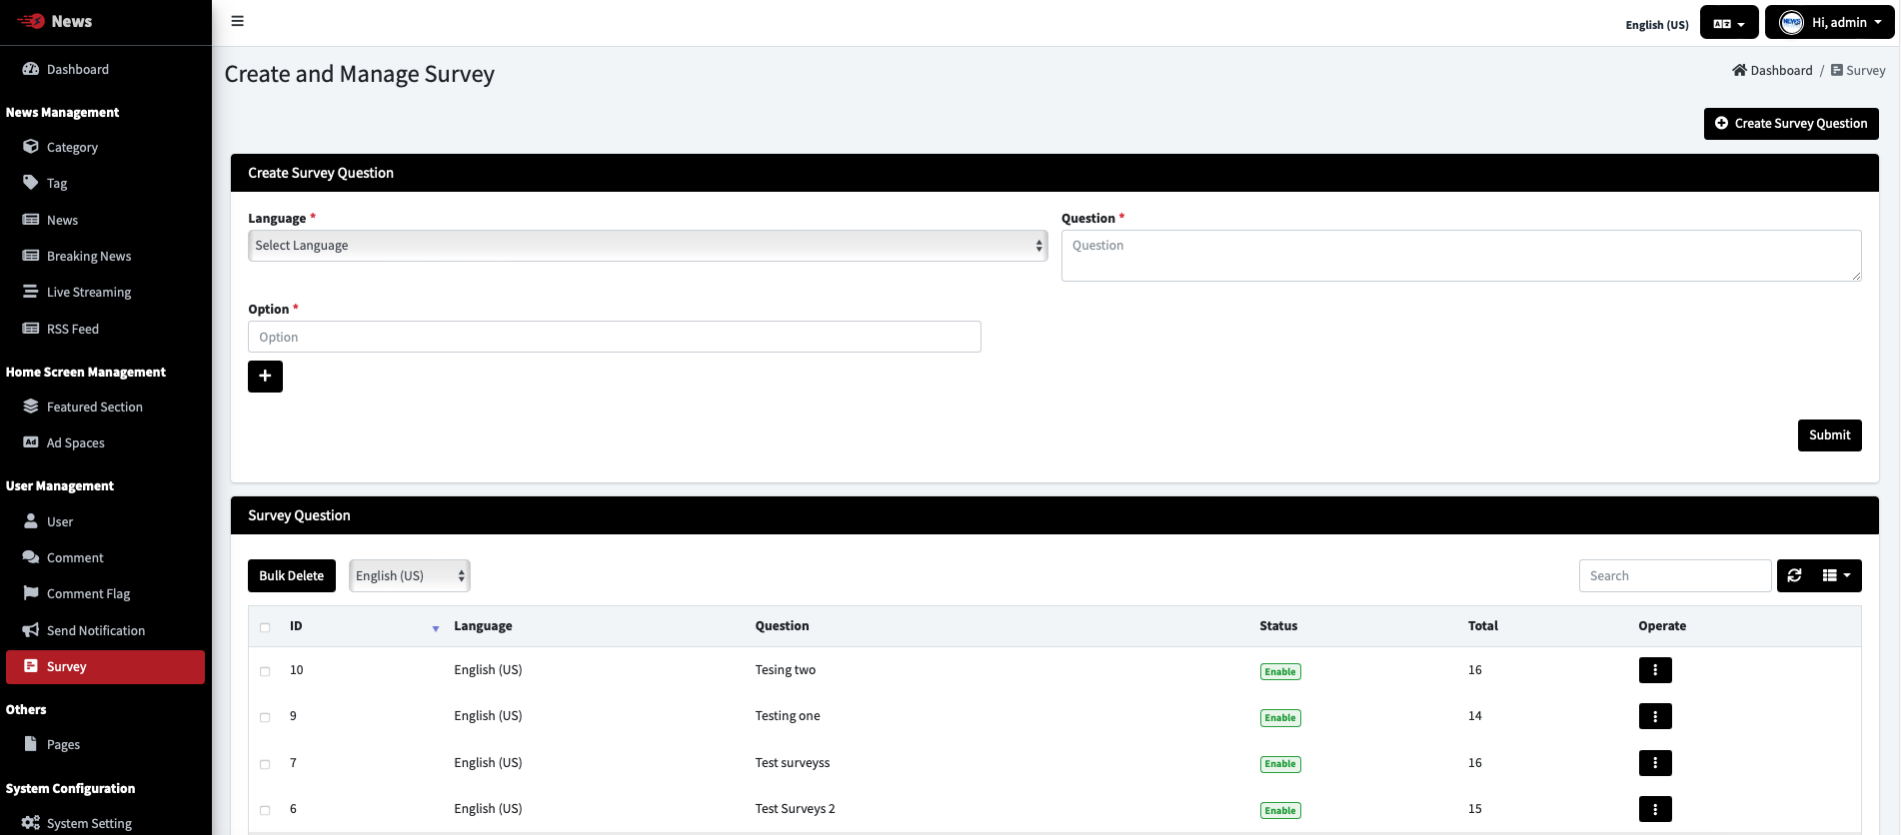Check the row with ID 10
This screenshot has width=1901, height=835.
coord(265,671)
